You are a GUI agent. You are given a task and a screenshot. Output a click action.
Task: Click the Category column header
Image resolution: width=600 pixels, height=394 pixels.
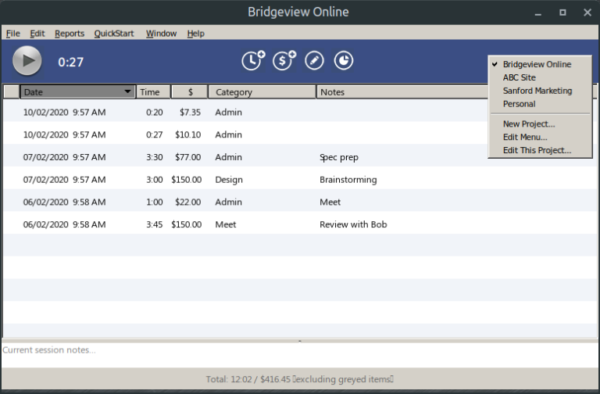262,92
